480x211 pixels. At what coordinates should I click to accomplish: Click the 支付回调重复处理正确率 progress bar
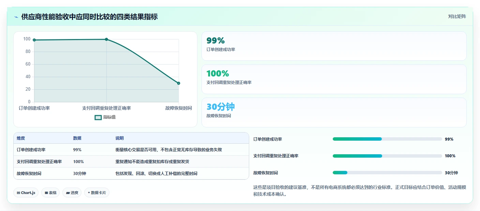click(387, 156)
